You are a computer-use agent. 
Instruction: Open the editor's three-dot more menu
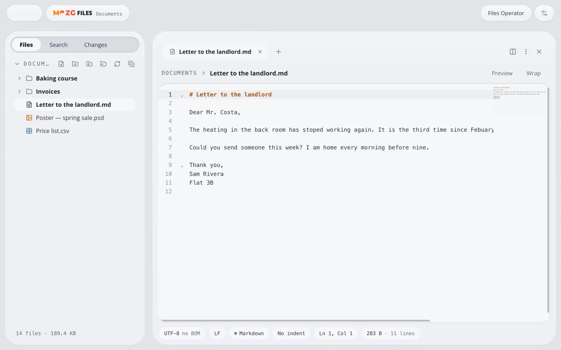[x=526, y=51]
